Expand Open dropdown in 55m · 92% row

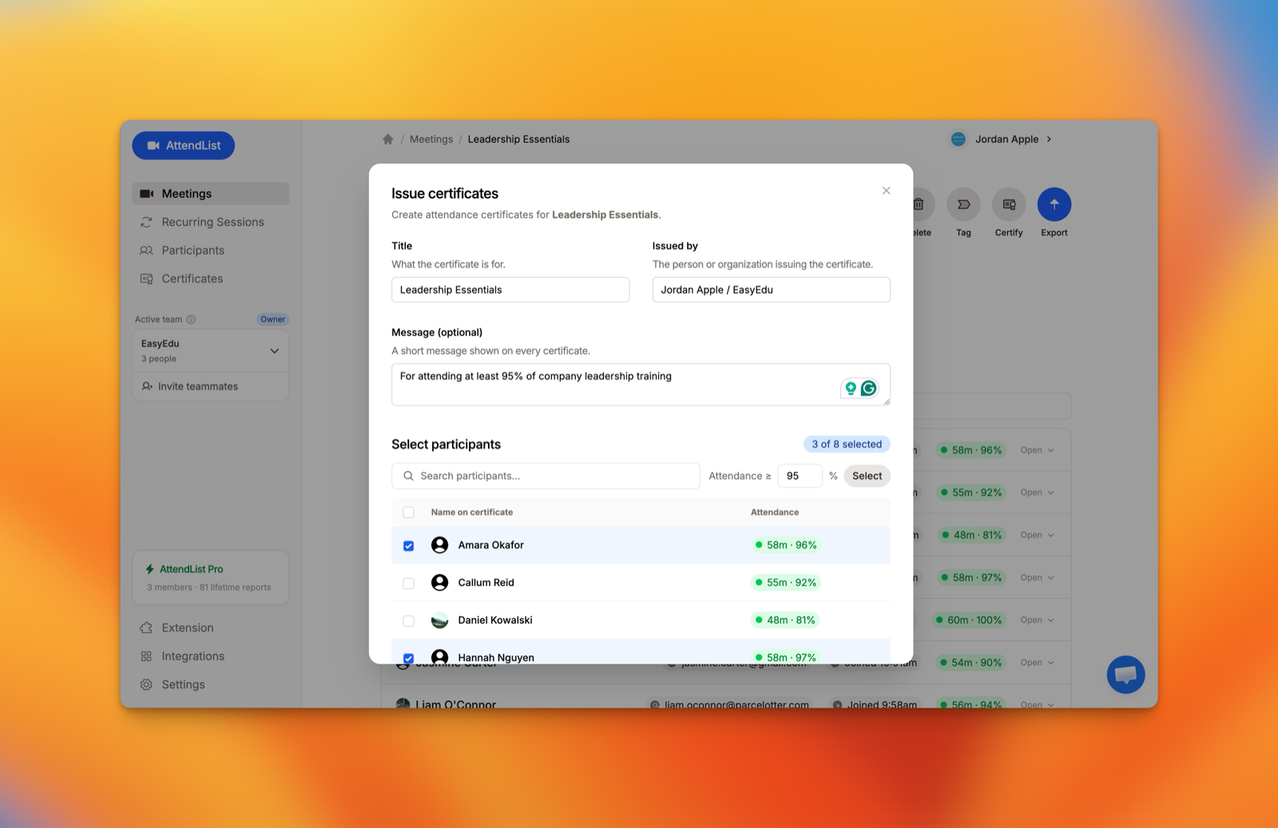(1037, 493)
